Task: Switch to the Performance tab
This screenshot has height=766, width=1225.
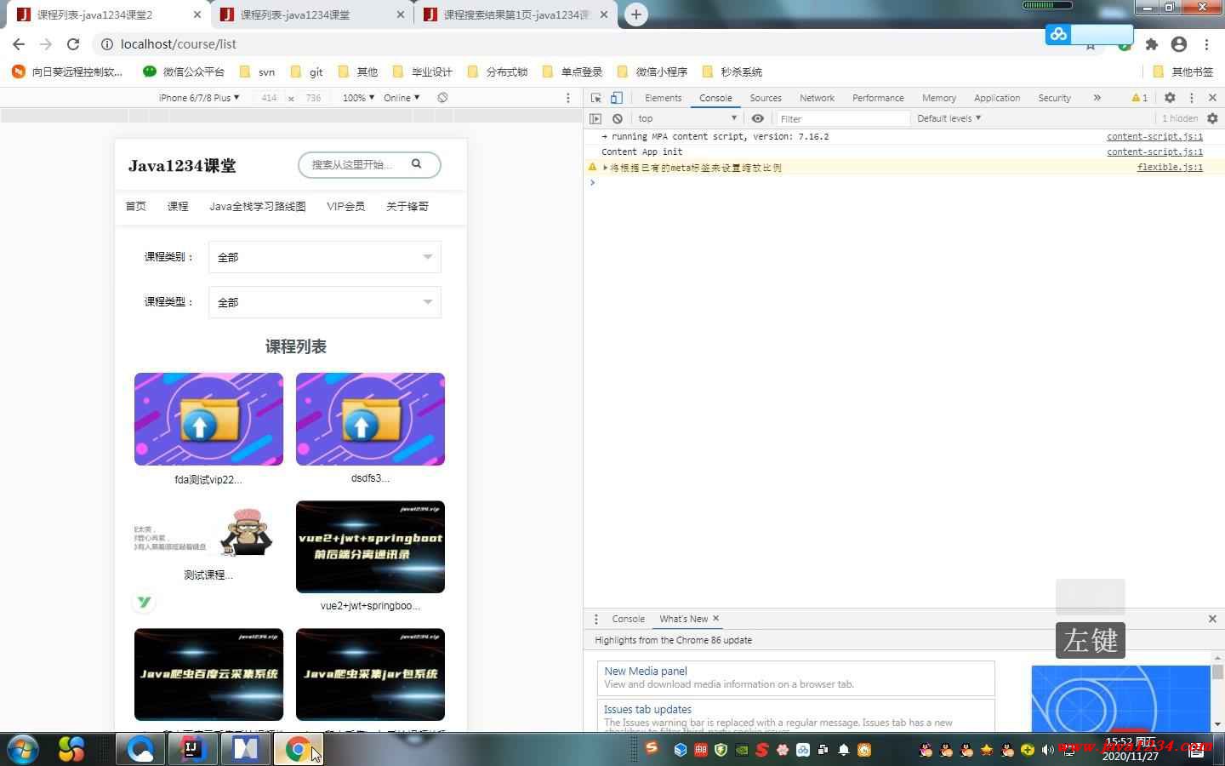Action: click(878, 98)
